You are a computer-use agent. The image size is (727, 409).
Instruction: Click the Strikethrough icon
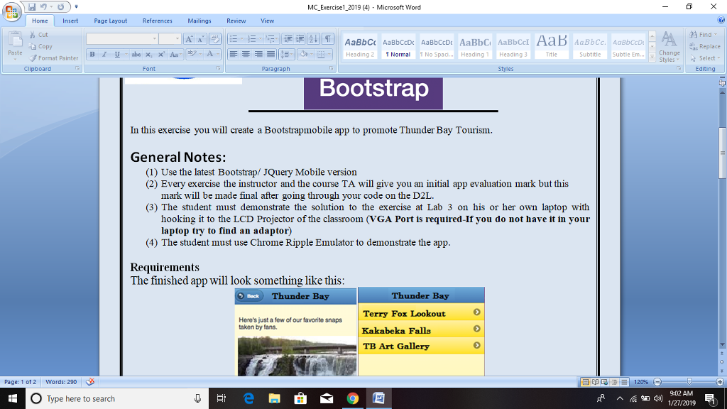(x=136, y=54)
